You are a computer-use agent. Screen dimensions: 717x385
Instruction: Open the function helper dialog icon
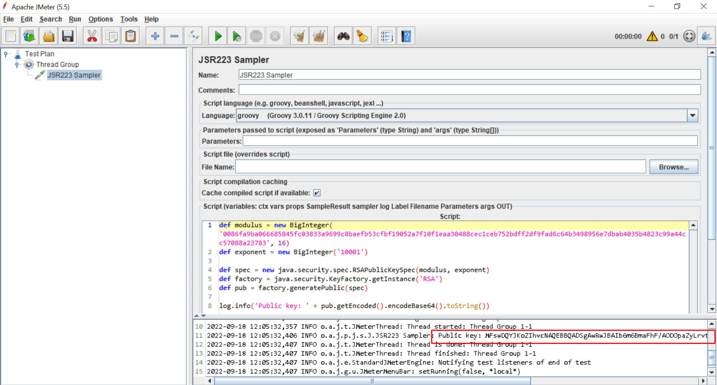(387, 36)
